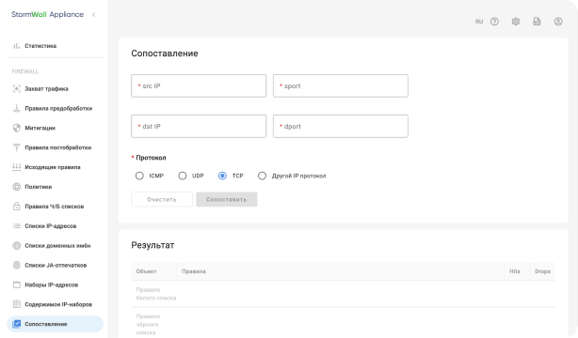Select the UDP protocol radio button
The width and height of the screenshot is (578, 338).
pos(183,176)
